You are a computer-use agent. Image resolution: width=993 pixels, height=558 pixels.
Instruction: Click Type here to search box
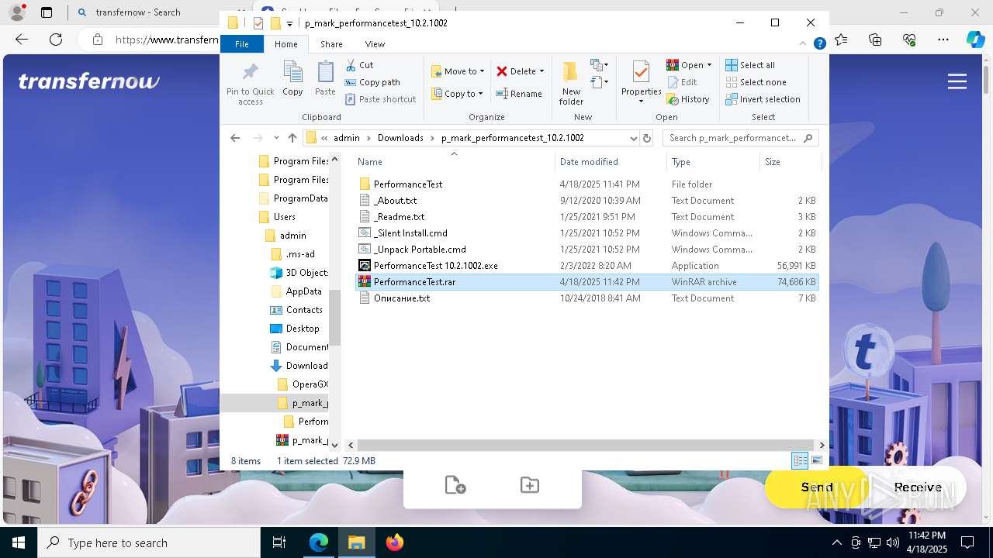point(149,543)
